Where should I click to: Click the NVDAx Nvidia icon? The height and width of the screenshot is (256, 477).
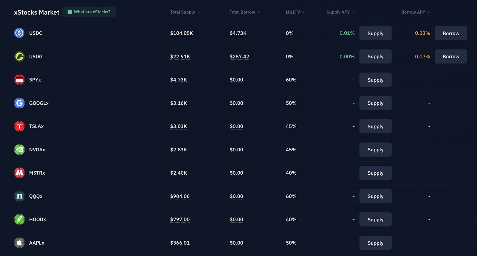pyautogui.click(x=19, y=149)
